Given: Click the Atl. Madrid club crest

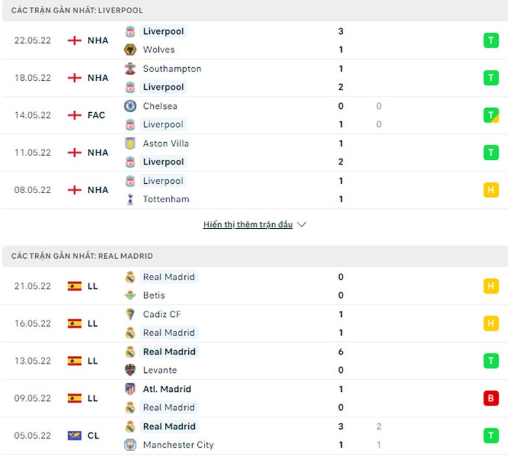Looking at the screenshot, I should pos(130,389).
